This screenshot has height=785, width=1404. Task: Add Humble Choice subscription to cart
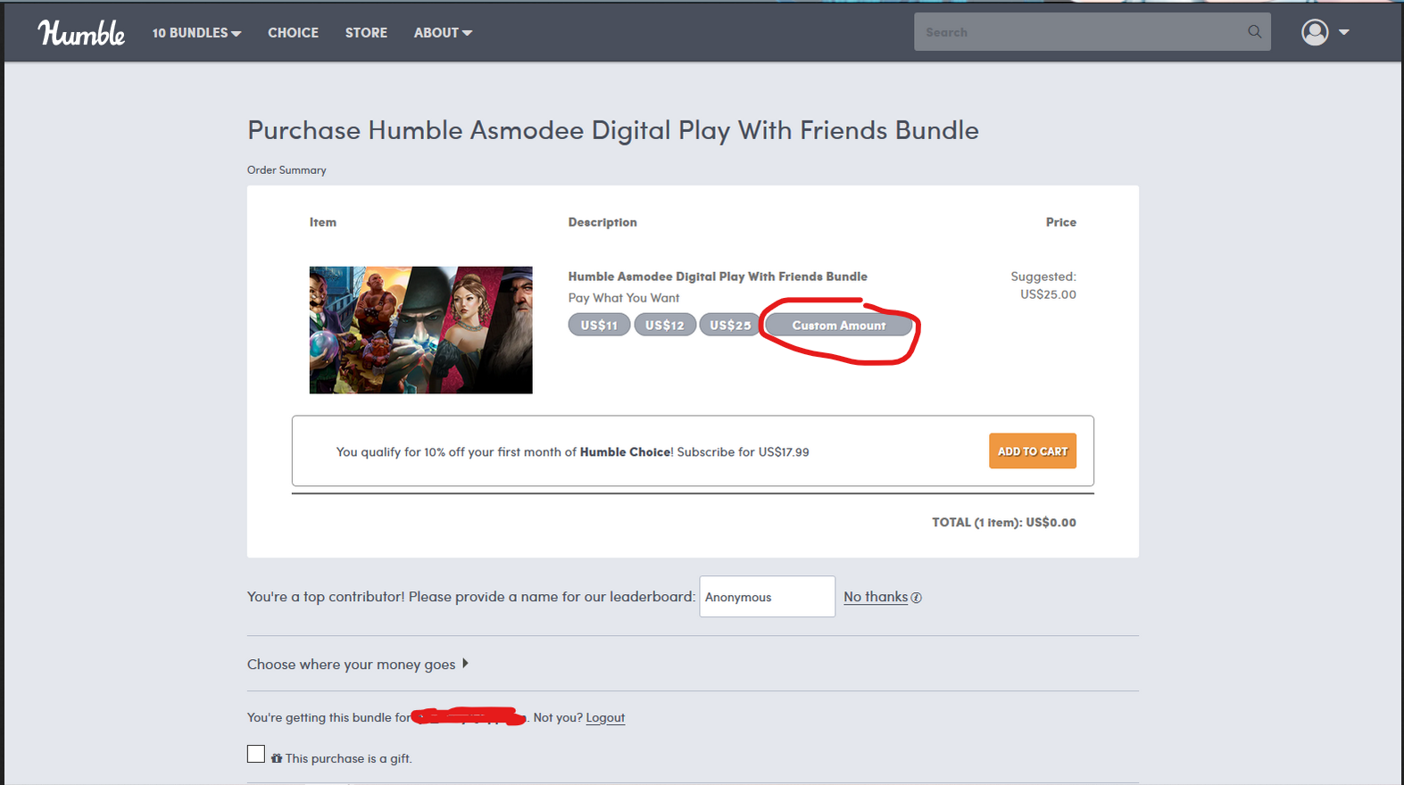click(1033, 451)
